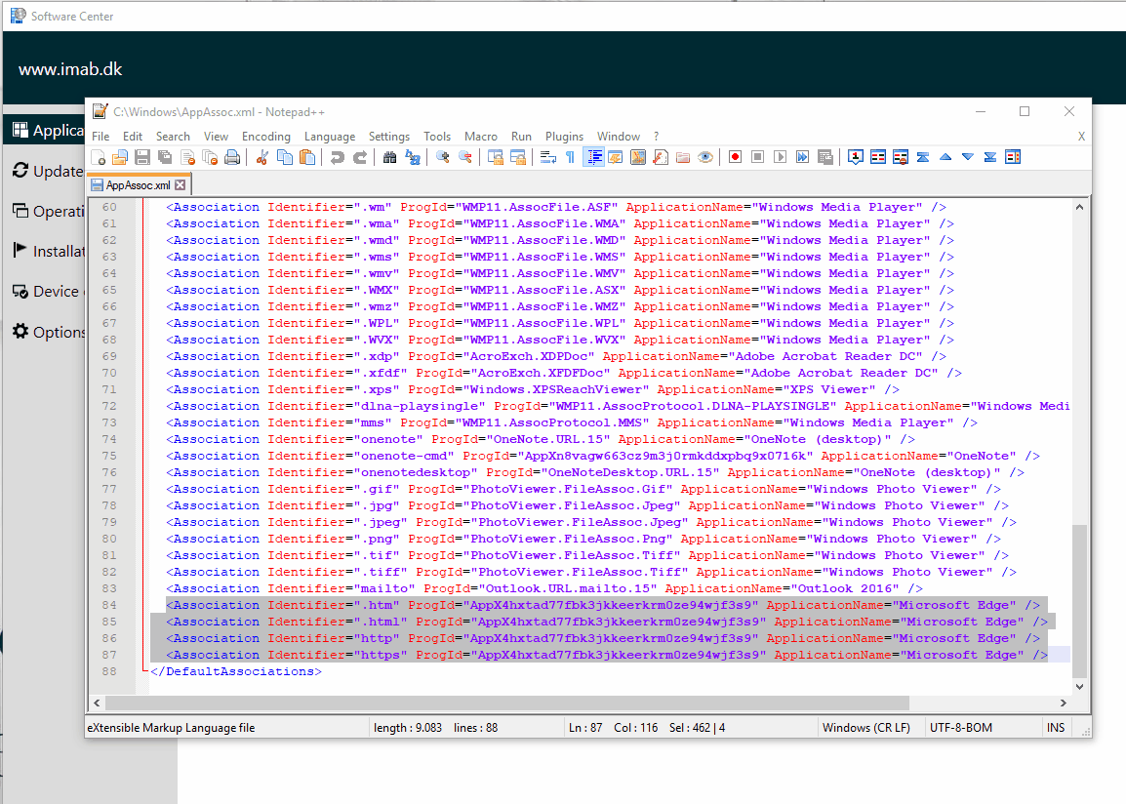1126x804 pixels.
Task: Toggle the Function List panel icon
Action: (x=661, y=157)
